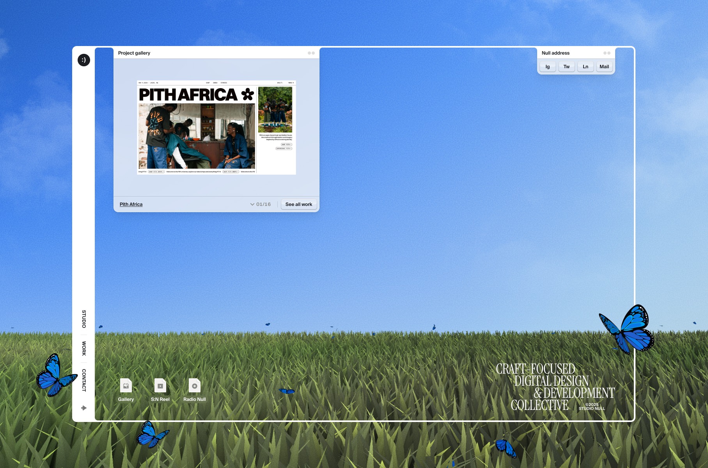Click the smiley face logo icon
Screen dimensions: 708x468
click(83, 60)
